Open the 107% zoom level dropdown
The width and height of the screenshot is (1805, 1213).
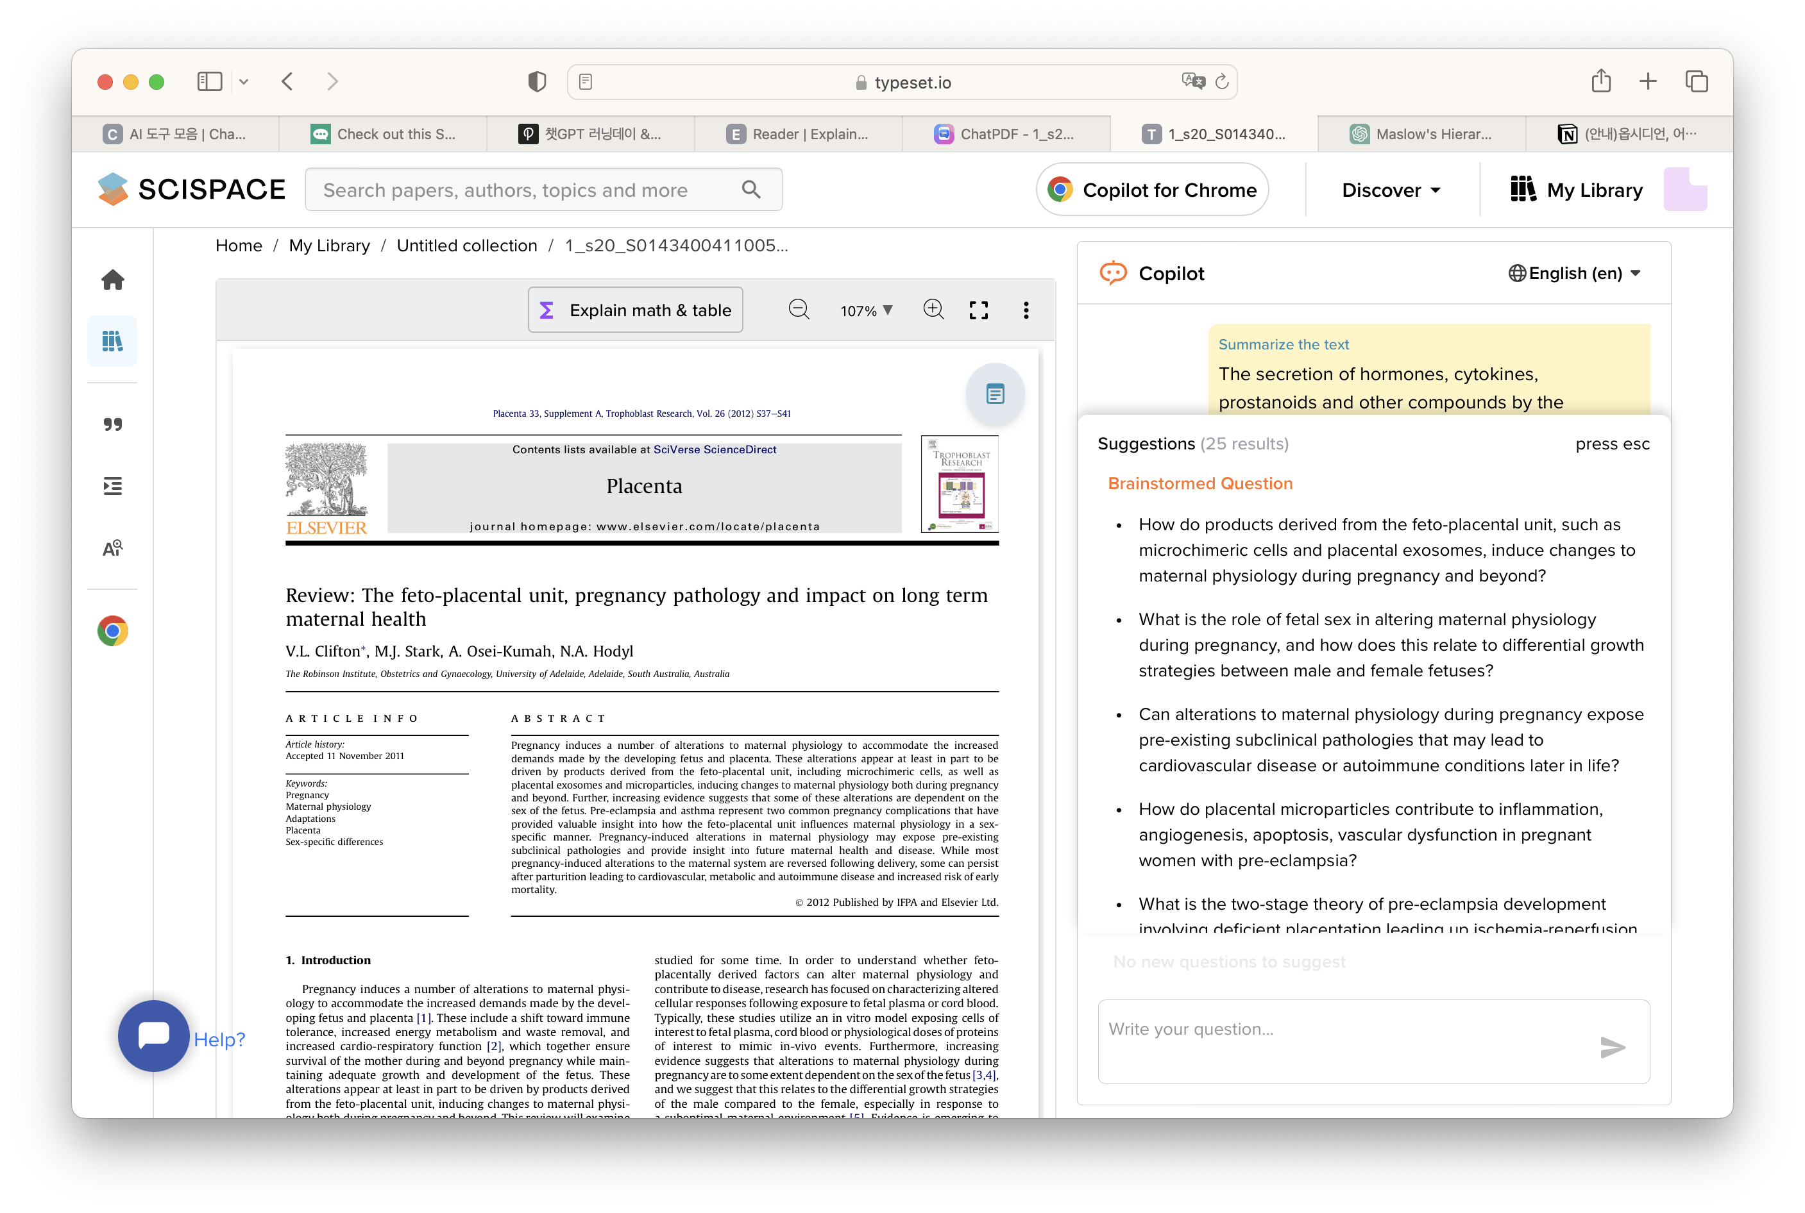[866, 310]
